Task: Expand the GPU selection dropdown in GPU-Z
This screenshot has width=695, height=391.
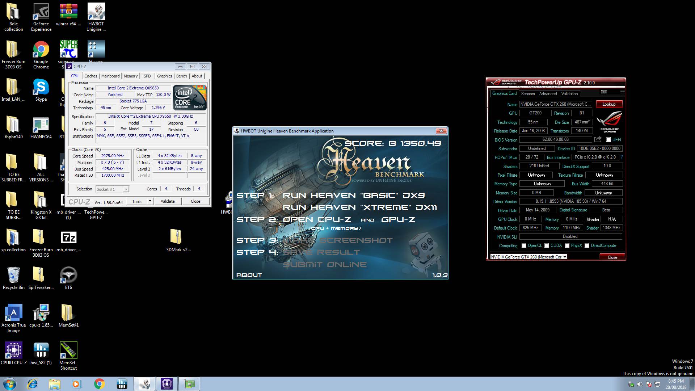Action: click(564, 257)
